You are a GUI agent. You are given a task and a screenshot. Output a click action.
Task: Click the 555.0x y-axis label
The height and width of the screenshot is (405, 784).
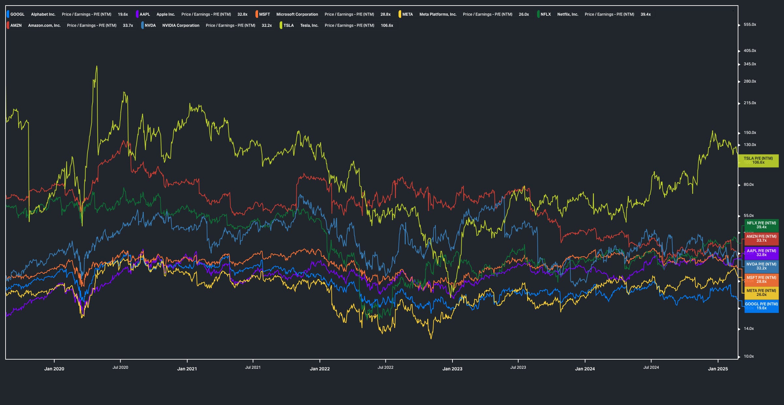[x=750, y=24]
